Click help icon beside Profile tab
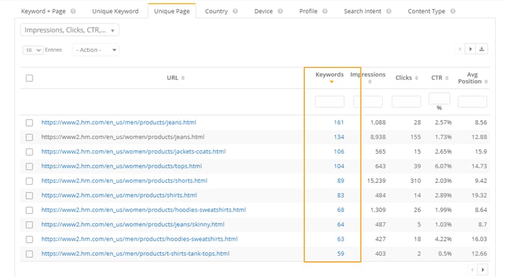 325,11
